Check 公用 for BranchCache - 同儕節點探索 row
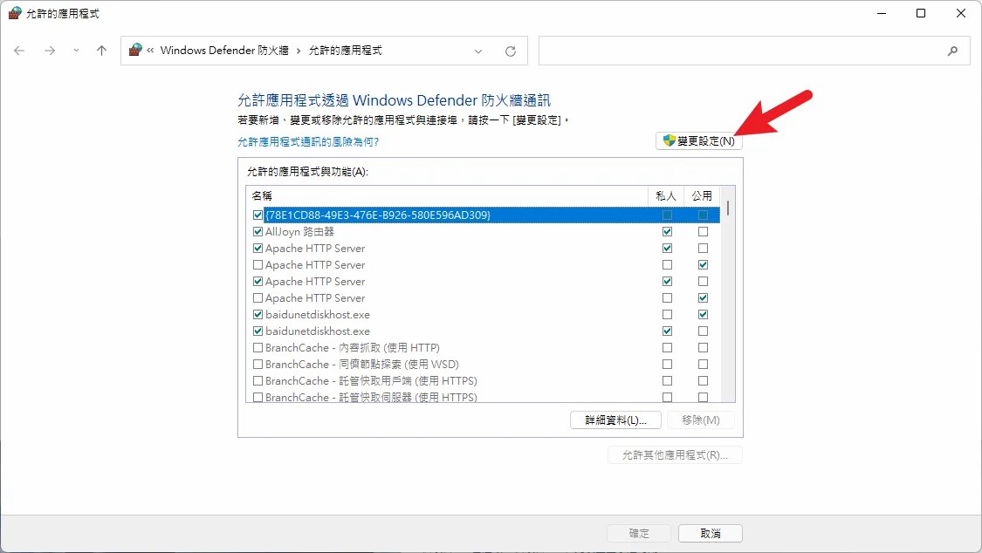This screenshot has width=982, height=553. pyautogui.click(x=703, y=364)
